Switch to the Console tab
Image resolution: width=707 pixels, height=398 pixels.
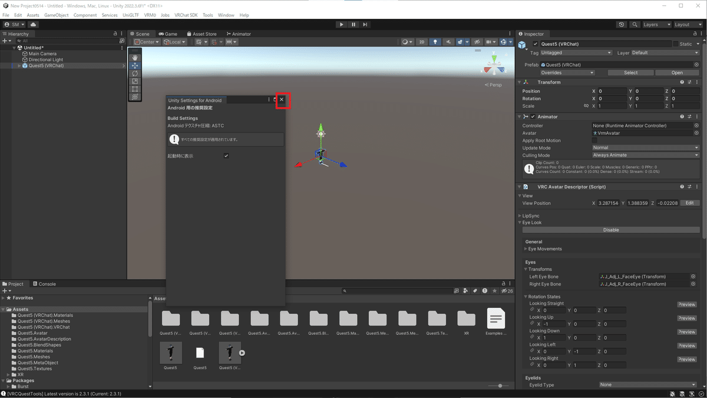click(44, 284)
